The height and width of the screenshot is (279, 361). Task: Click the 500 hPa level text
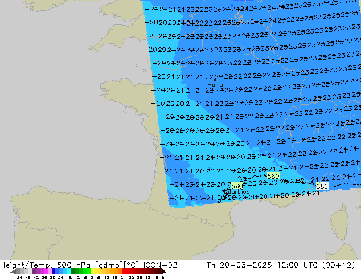tap(73, 265)
